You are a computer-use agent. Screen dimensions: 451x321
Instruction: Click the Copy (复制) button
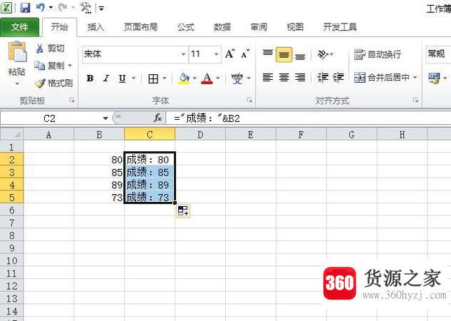pyautogui.click(x=49, y=66)
